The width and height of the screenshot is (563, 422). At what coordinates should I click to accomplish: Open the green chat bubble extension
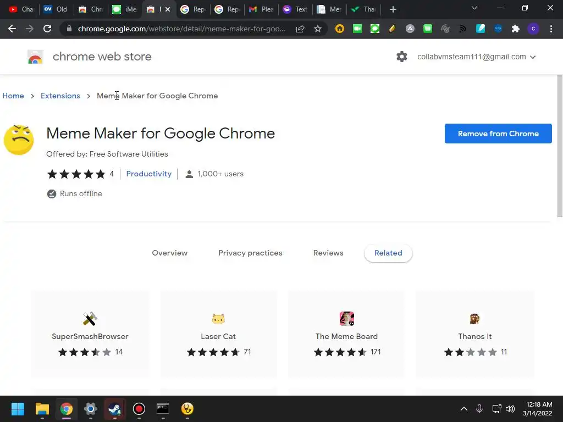point(375,29)
